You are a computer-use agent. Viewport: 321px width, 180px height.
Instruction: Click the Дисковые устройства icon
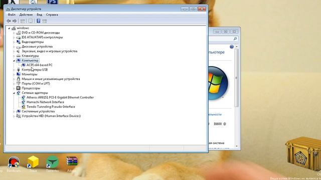coord(19,46)
